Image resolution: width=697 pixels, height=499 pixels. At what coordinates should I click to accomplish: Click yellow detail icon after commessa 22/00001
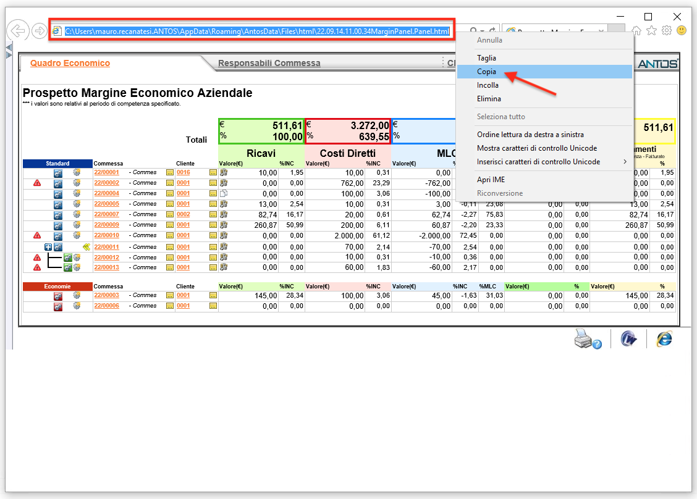click(170, 172)
